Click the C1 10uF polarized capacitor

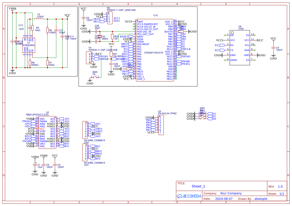click(x=35, y=165)
